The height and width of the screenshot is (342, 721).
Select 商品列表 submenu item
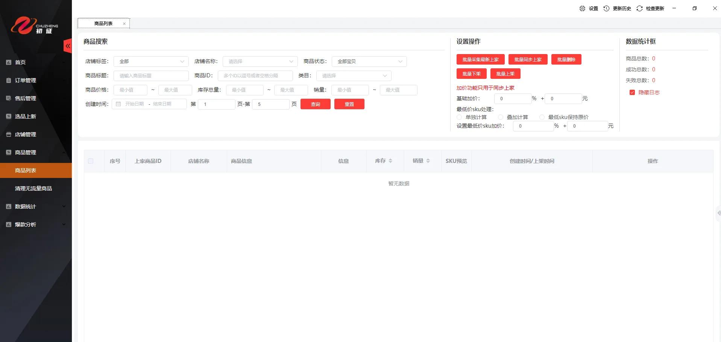pyautogui.click(x=36, y=170)
